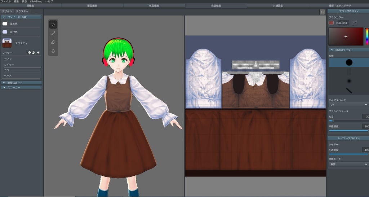Viewport: 369px width, 197px height.
Task: Expand the 制服スカート section
Action: click(x=21, y=83)
